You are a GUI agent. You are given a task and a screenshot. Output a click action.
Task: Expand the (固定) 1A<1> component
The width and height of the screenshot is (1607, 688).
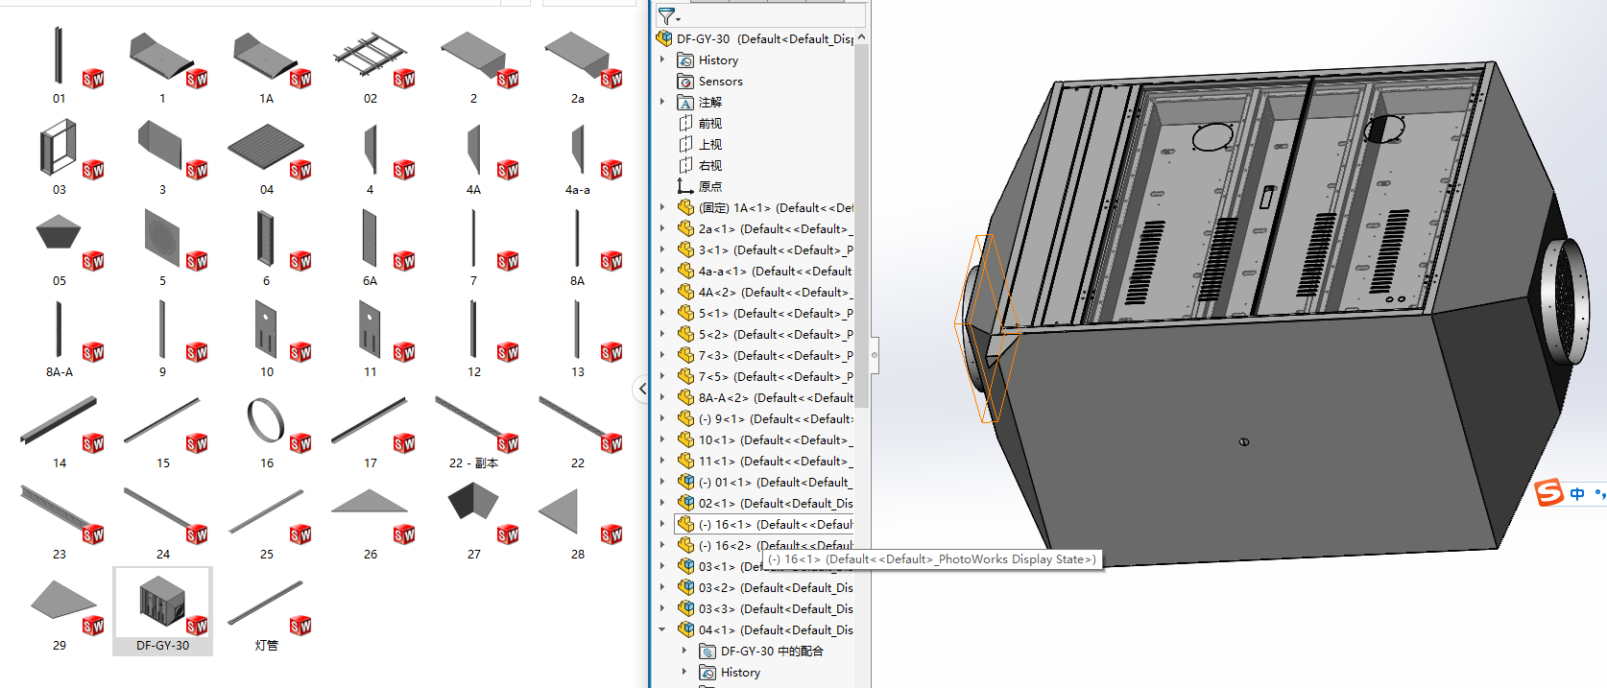(x=662, y=208)
